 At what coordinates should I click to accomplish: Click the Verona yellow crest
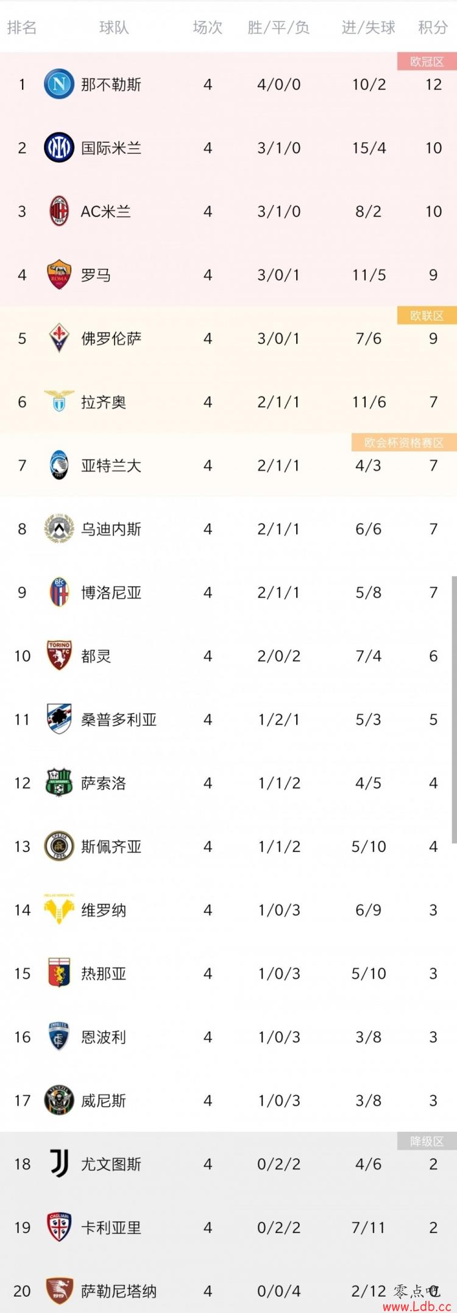59,909
